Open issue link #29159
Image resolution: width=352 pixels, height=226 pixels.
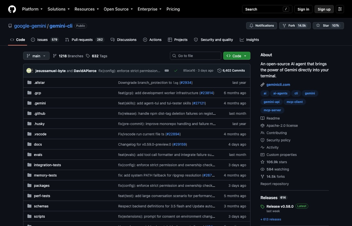[x=179, y=144]
